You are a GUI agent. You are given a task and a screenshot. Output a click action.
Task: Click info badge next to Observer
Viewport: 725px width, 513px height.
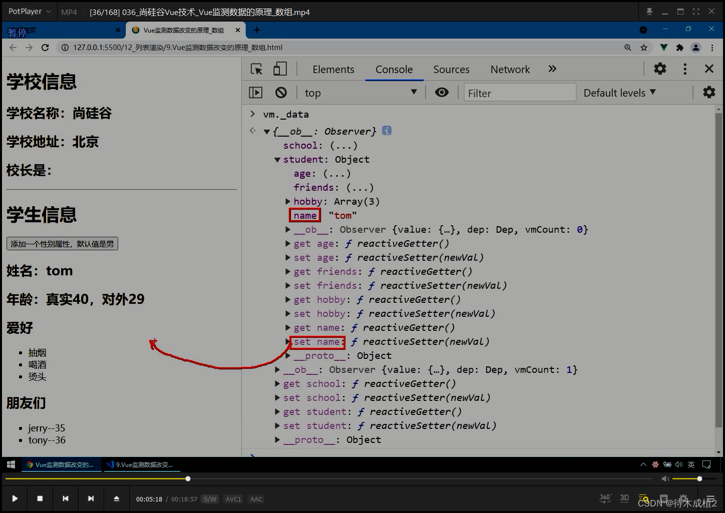coord(387,131)
